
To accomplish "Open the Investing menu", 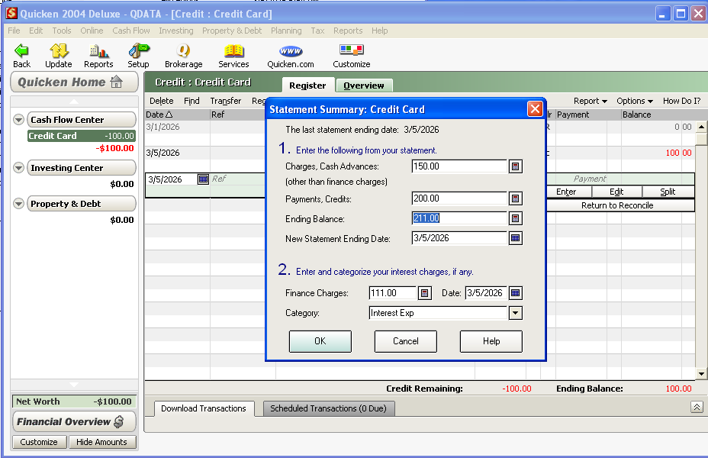I will (175, 31).
